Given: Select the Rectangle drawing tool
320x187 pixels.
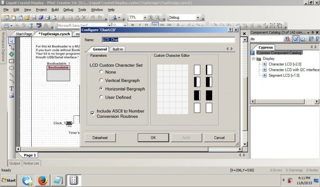Looking at the screenshot, I should [12, 61].
